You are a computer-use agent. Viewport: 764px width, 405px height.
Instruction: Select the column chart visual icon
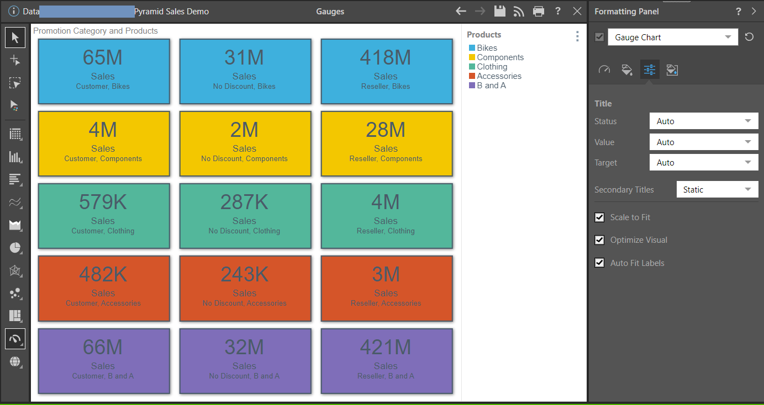tap(15, 157)
